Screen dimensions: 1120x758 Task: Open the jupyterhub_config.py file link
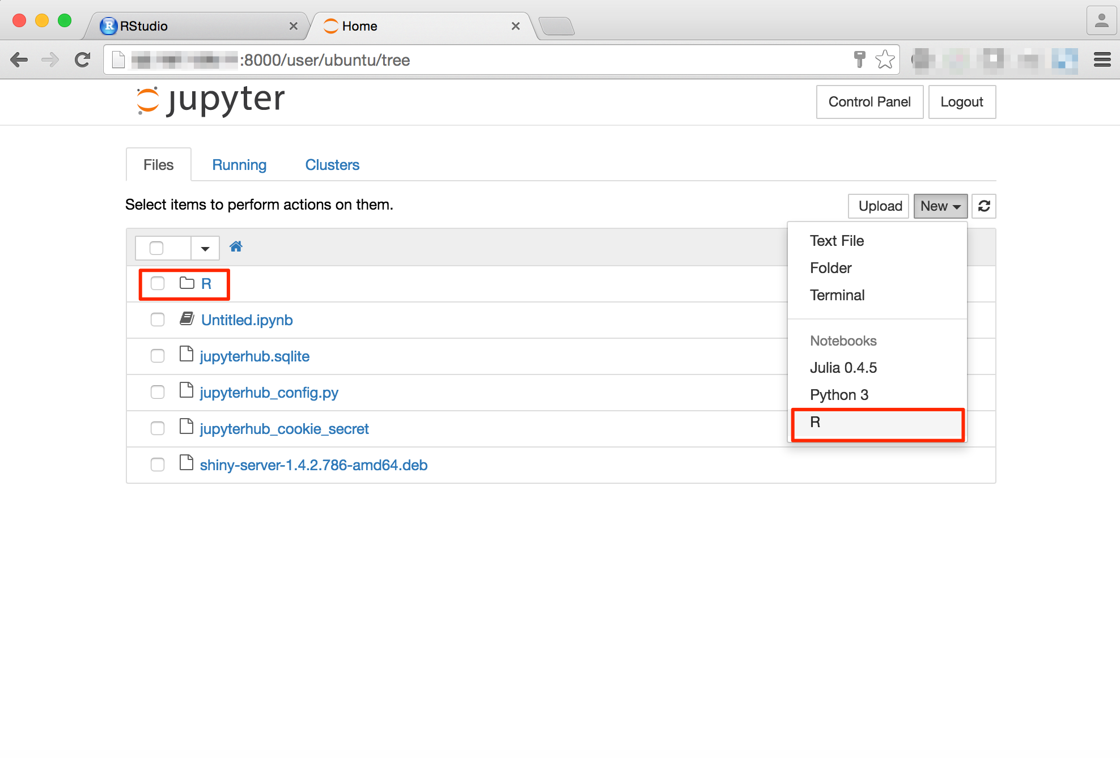(x=269, y=392)
